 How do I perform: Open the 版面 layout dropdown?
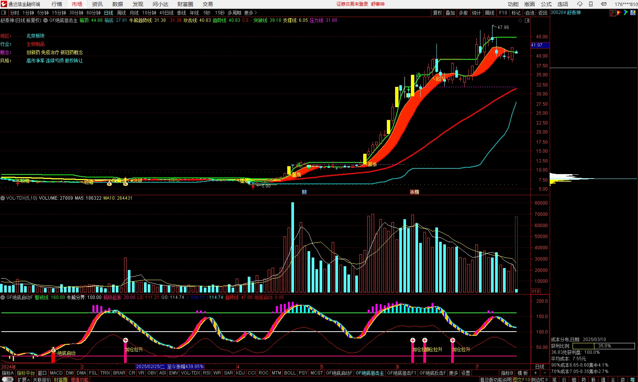(x=529, y=4)
